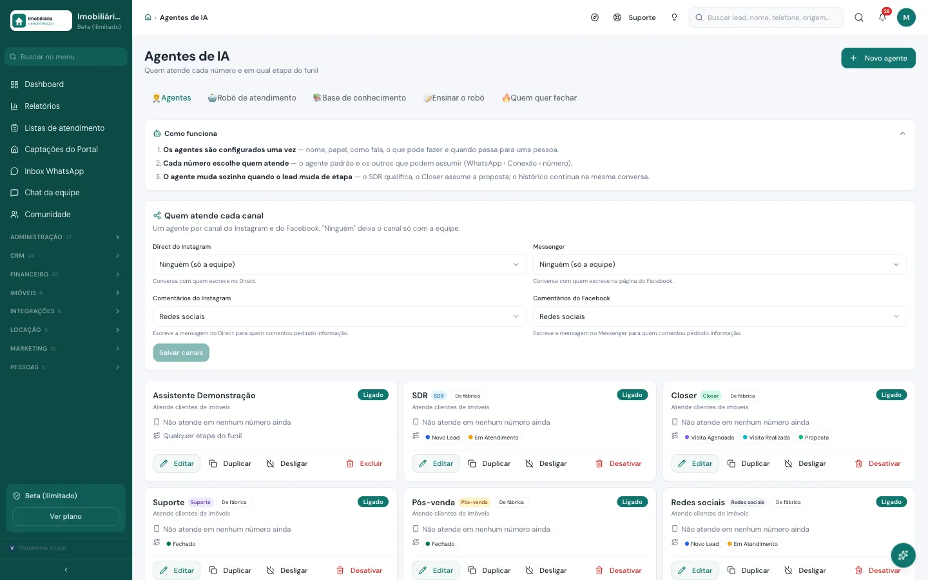This screenshot has height=580, width=928.
Task: Switch to Base de conhecimento tab
Action: (x=360, y=98)
